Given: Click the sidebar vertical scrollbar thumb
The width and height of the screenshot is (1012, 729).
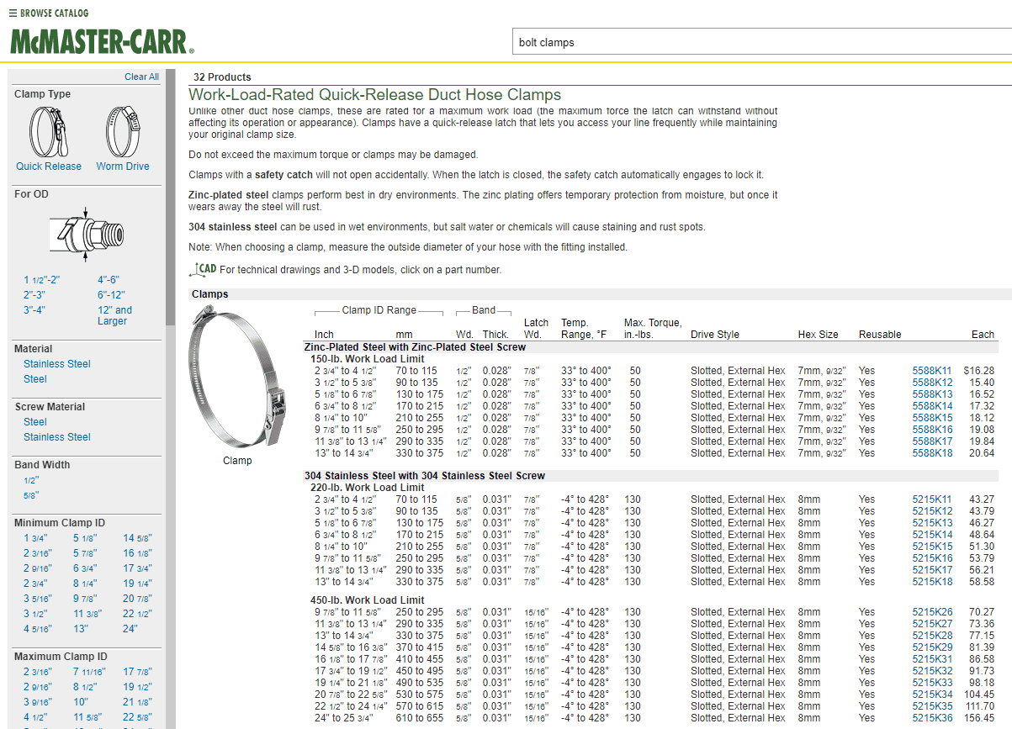Looking at the screenshot, I should [171, 198].
